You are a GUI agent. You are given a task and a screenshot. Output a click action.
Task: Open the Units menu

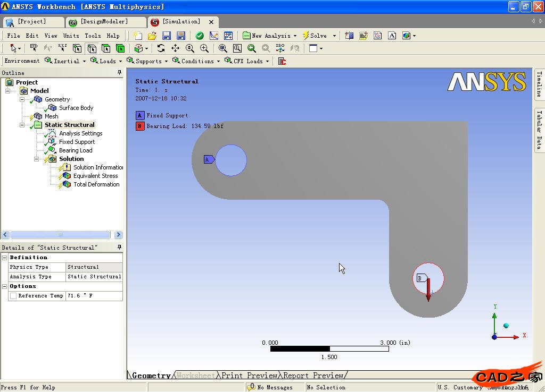tap(71, 36)
